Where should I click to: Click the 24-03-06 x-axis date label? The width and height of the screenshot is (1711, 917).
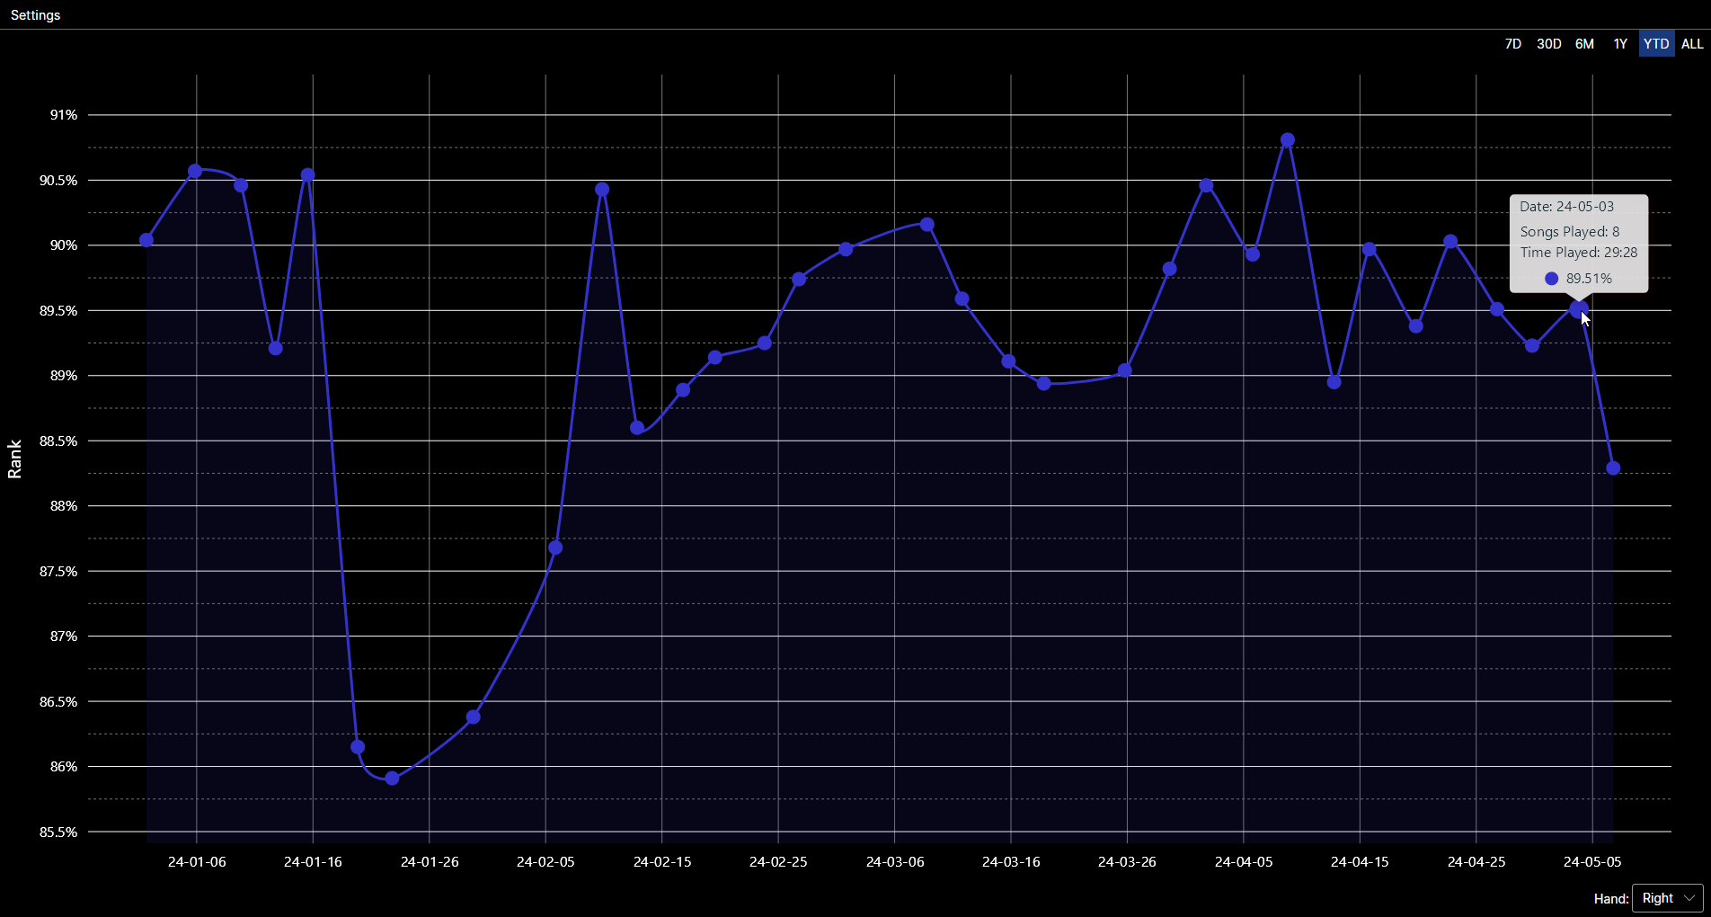coord(895,861)
